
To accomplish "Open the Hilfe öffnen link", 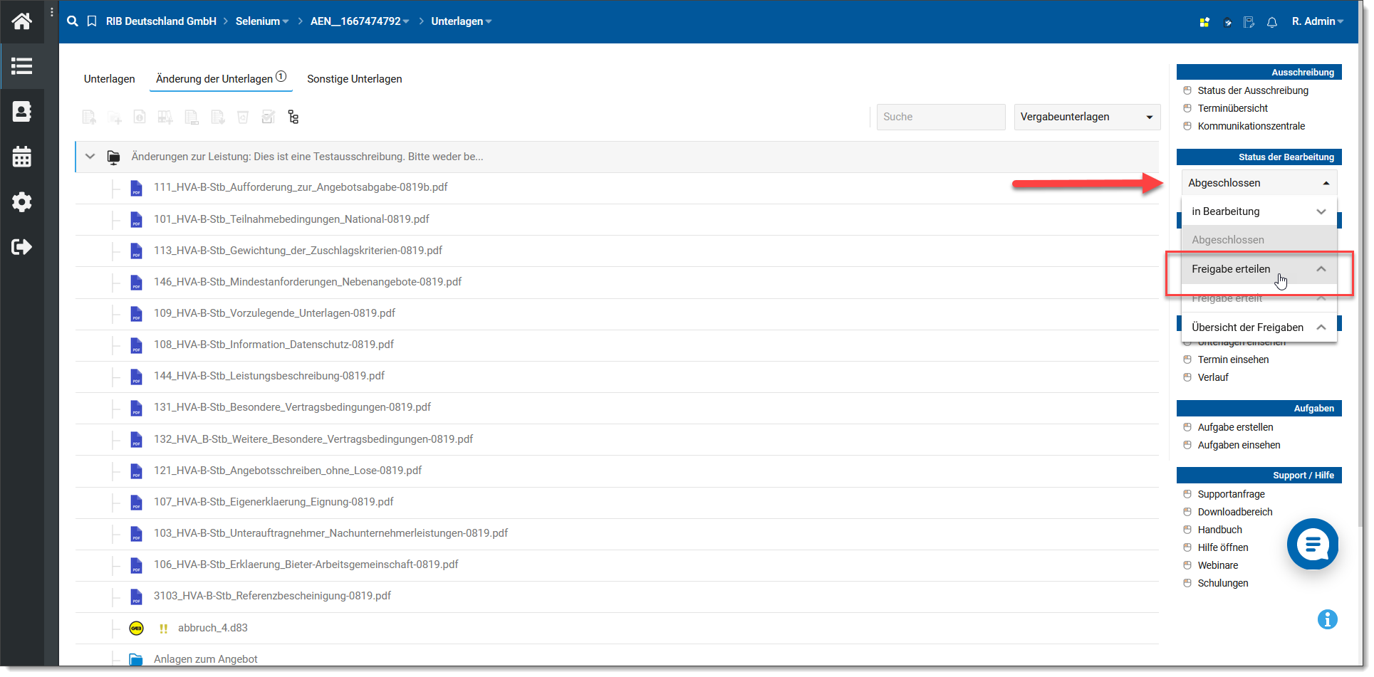I will click(x=1223, y=547).
